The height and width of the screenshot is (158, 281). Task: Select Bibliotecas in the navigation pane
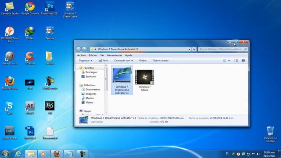coord(87,85)
